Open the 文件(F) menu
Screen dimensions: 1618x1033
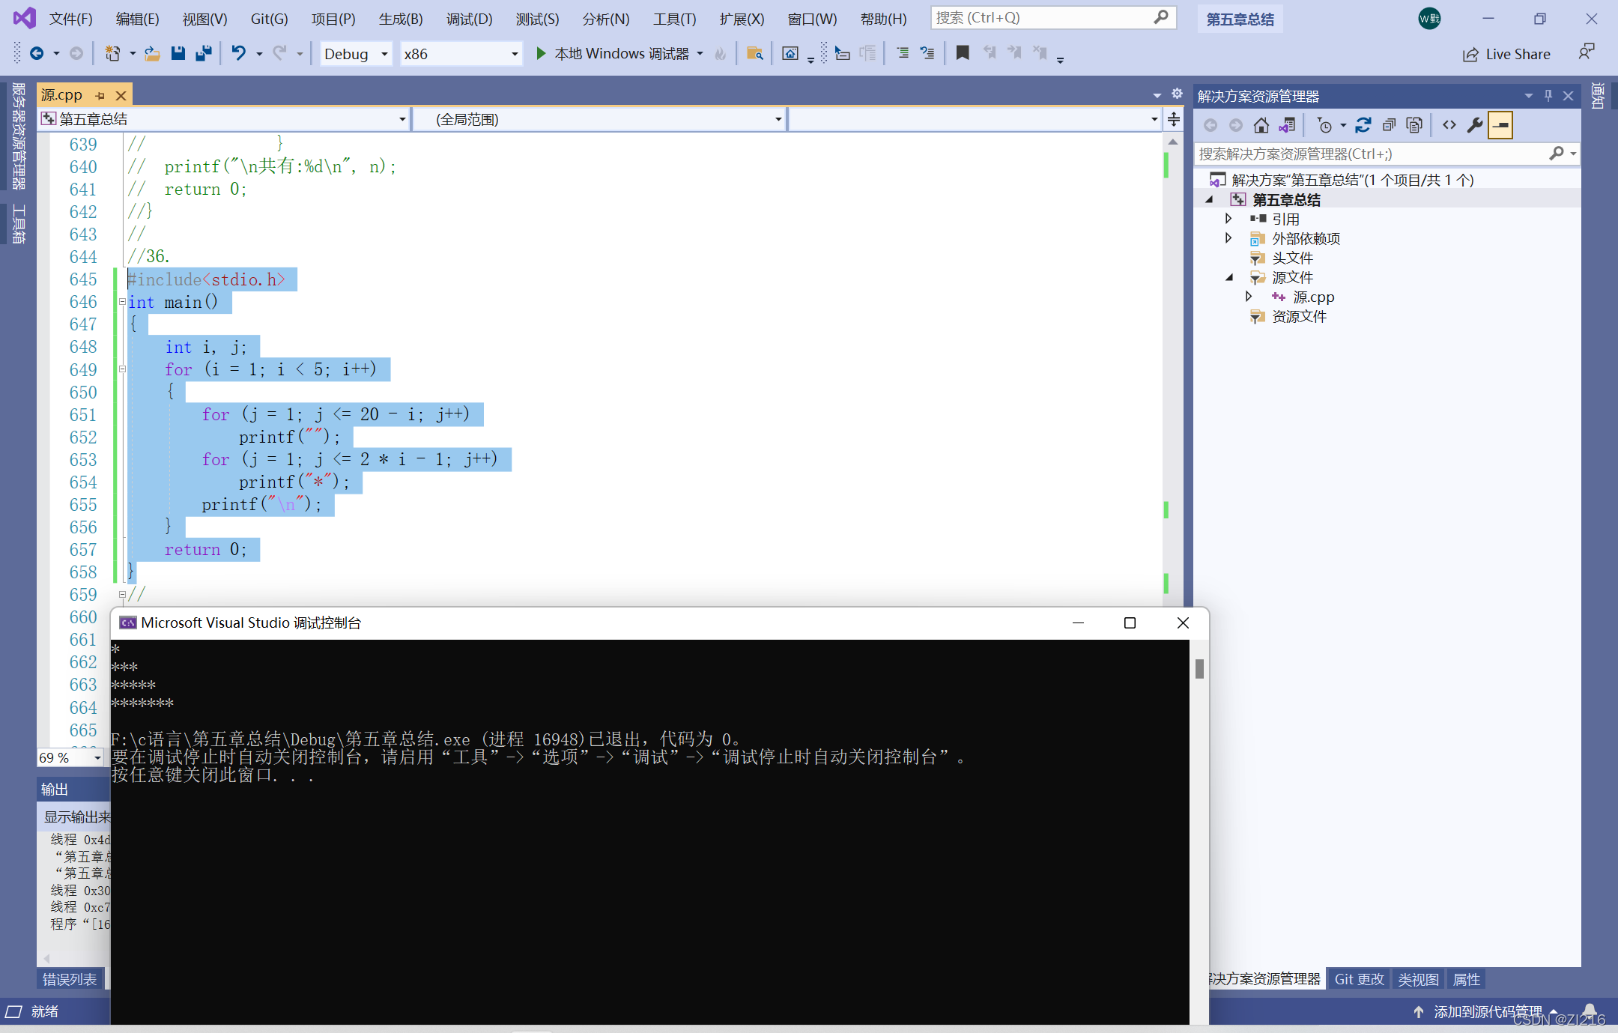click(71, 19)
